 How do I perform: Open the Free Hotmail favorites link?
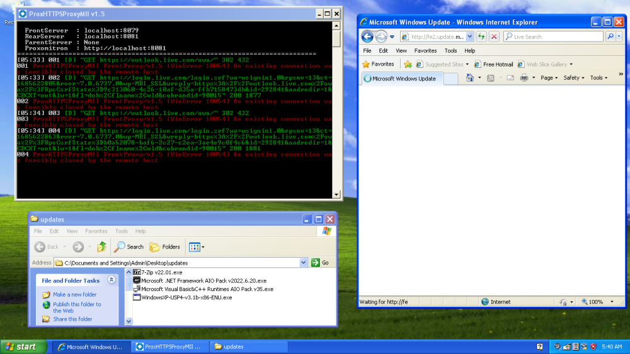(x=493, y=64)
